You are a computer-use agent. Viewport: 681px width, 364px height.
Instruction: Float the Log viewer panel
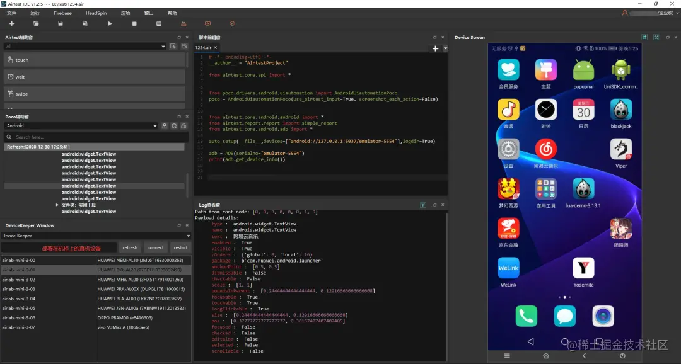pos(434,205)
